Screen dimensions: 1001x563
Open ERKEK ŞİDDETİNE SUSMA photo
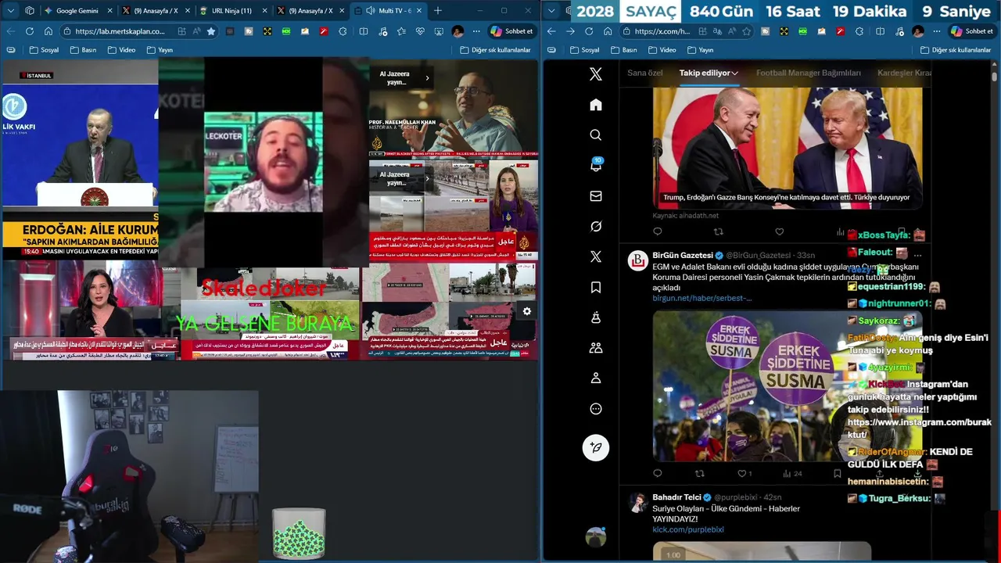coord(788,386)
